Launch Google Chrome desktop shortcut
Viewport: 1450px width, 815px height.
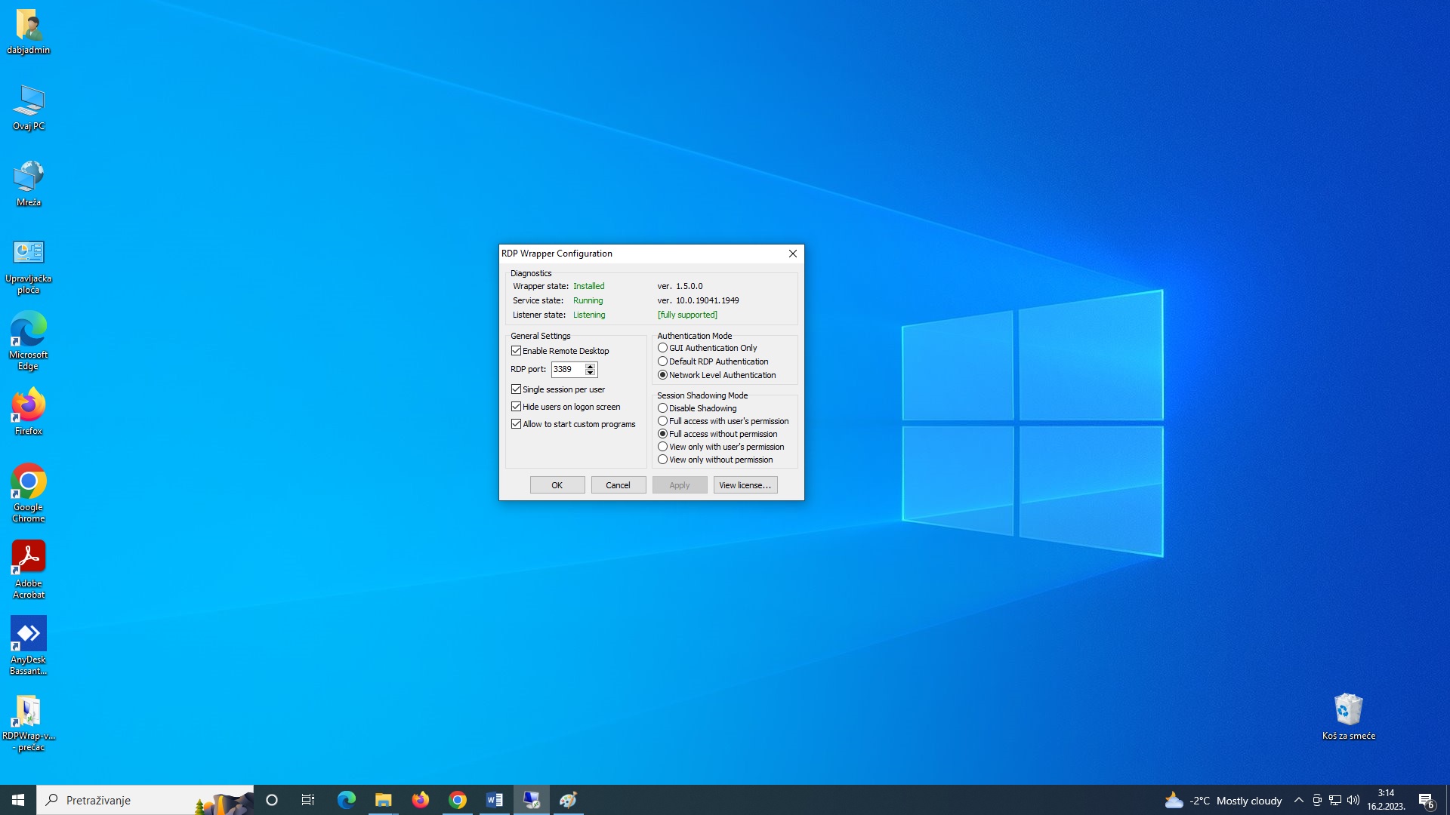[28, 481]
